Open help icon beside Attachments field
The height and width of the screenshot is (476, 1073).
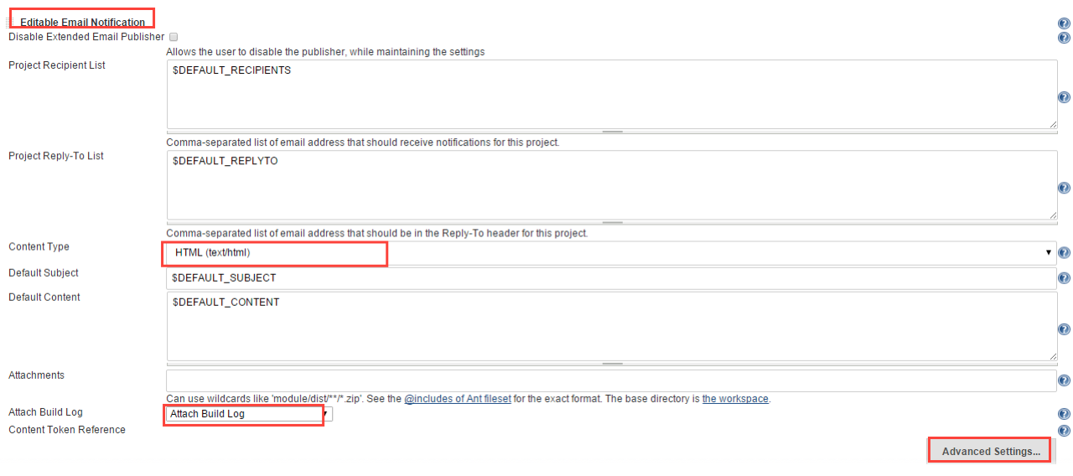click(1064, 381)
